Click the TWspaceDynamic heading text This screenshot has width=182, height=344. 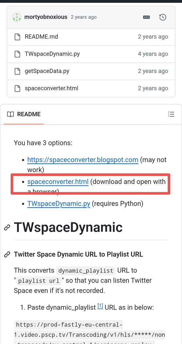(68, 227)
